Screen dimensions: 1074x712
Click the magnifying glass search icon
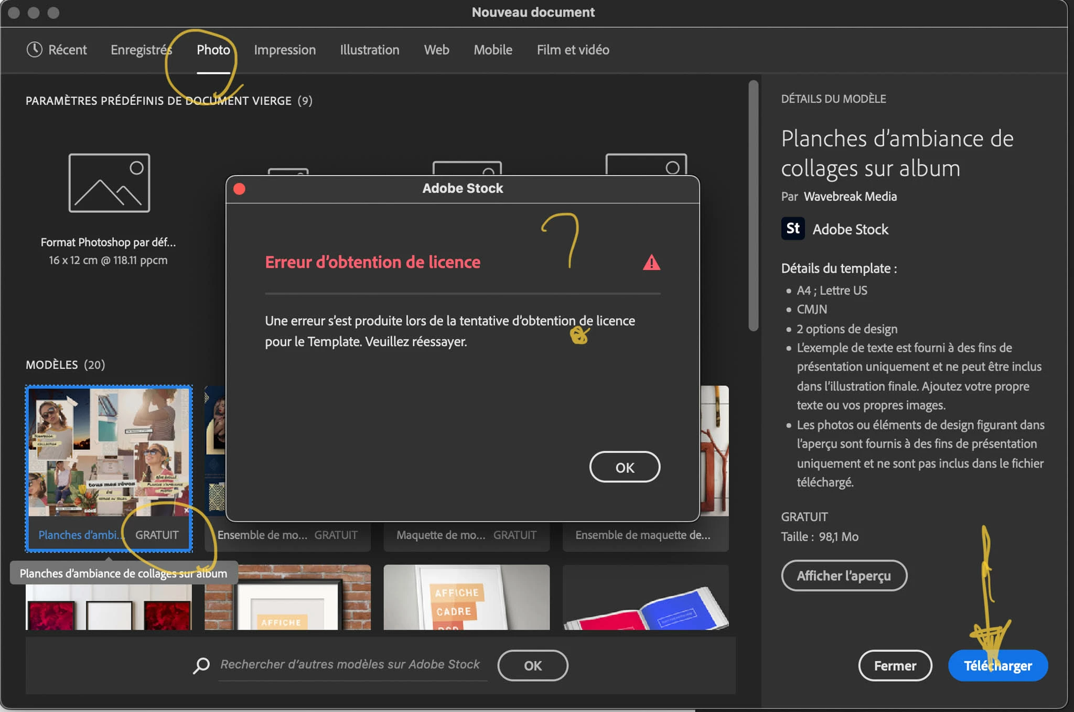click(201, 665)
